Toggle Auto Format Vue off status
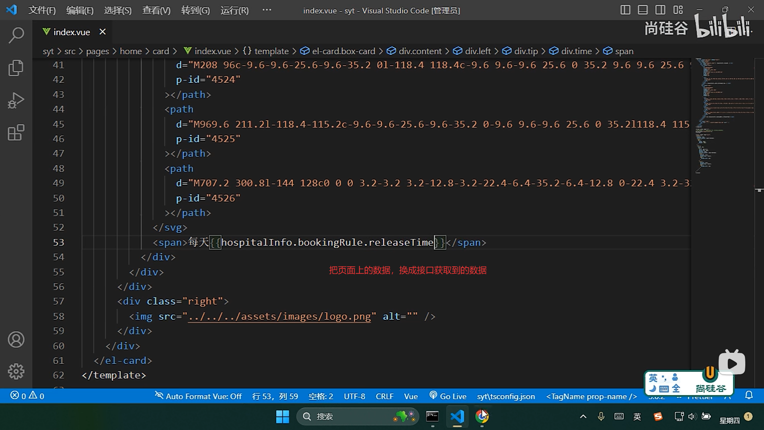The height and width of the screenshot is (430, 764). [x=198, y=396]
